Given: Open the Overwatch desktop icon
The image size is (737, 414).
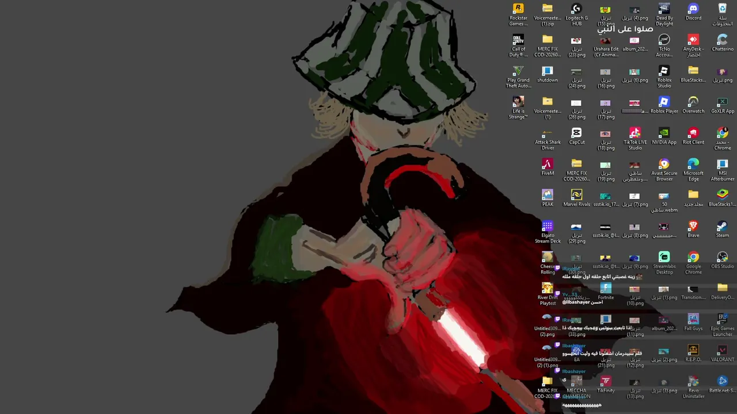Looking at the screenshot, I should 693,105.
